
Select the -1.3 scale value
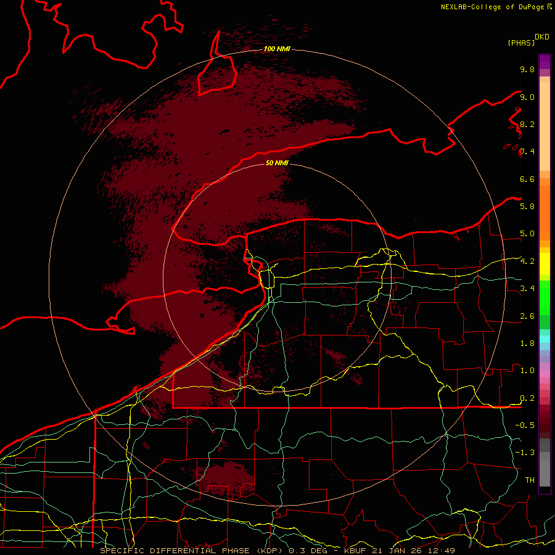(525, 453)
